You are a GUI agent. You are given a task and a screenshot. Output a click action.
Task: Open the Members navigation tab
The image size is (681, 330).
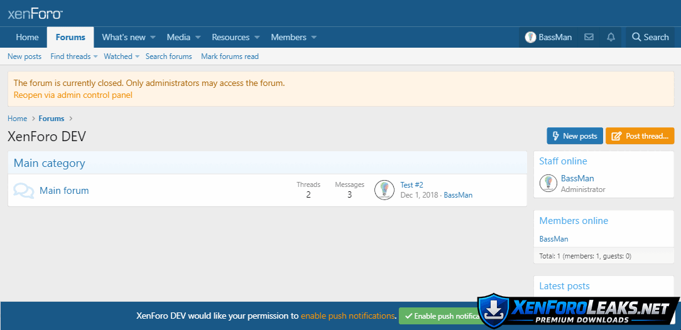pos(288,37)
